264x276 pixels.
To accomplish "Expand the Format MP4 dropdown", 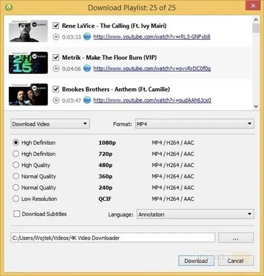I will click(x=195, y=124).
